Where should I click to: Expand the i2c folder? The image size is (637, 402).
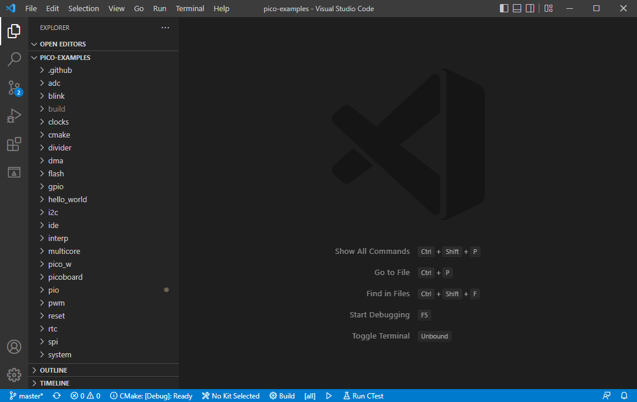click(104, 212)
